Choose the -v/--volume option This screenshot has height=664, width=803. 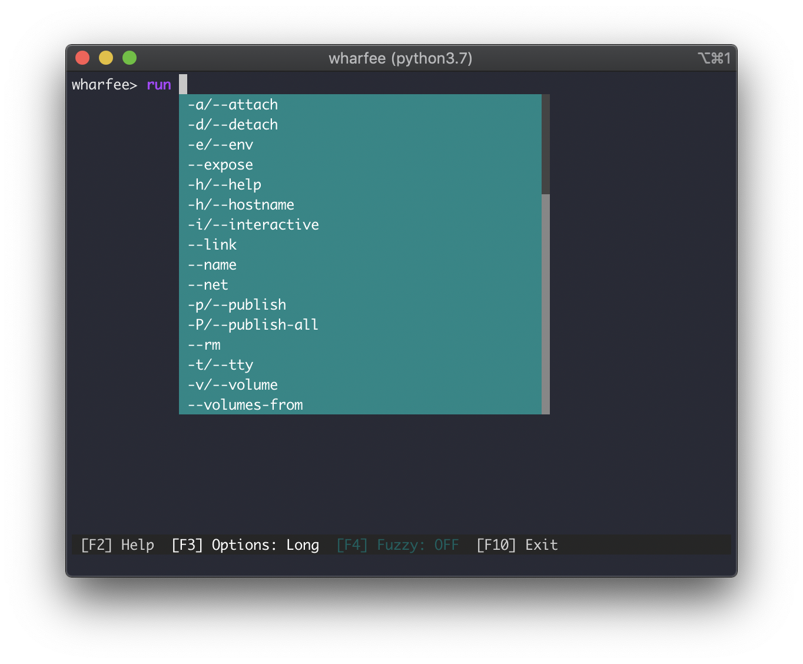(360, 385)
